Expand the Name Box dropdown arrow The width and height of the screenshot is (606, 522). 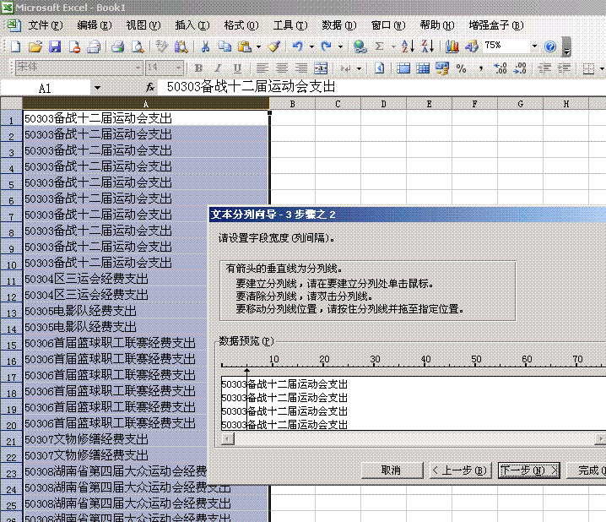pyautogui.click(x=97, y=88)
